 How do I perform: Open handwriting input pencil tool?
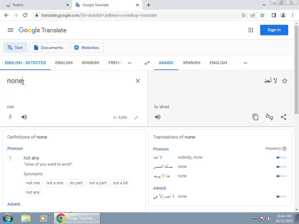pyautogui.click(x=136, y=118)
